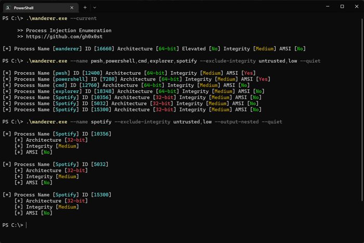Viewport: 364px width, 243px height.
Task: Click the process ID 16660 text
Action: pos(104,49)
